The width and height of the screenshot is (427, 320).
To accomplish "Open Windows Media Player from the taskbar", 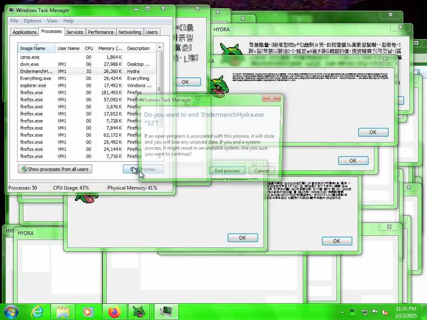I will pos(88,312).
